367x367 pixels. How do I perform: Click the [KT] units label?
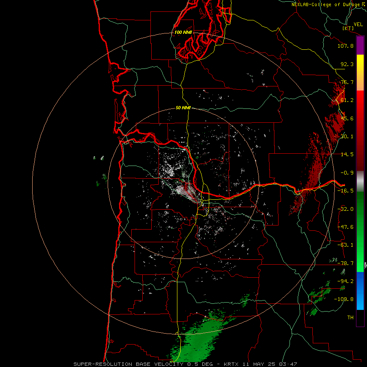tap(348, 28)
